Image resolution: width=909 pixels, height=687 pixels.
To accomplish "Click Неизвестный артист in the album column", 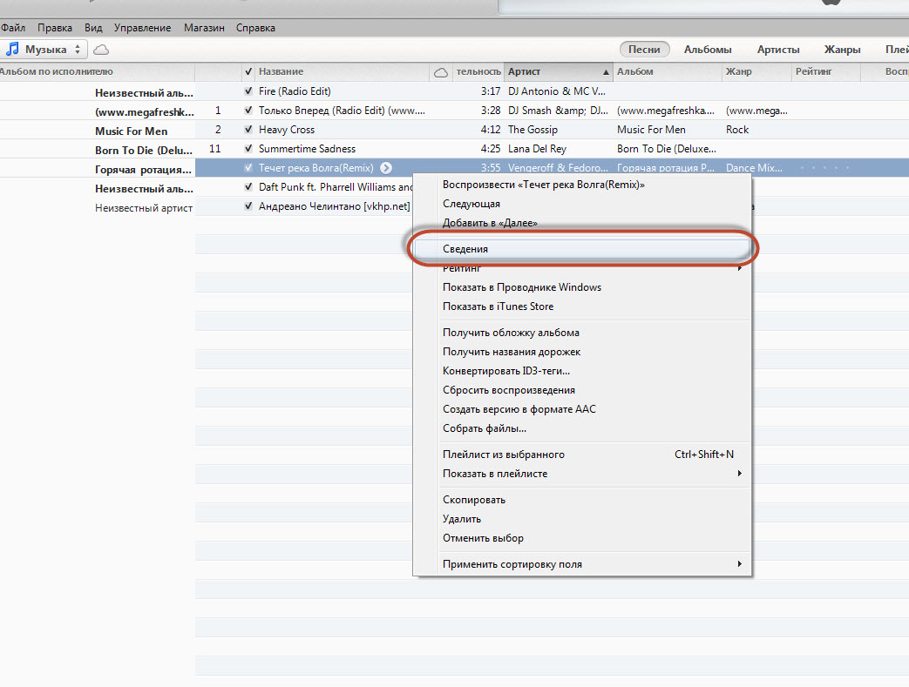I will pyautogui.click(x=144, y=208).
